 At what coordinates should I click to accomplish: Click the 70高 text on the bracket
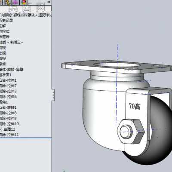(135, 106)
